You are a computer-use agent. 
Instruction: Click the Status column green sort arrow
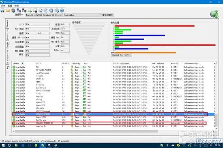click(22, 63)
